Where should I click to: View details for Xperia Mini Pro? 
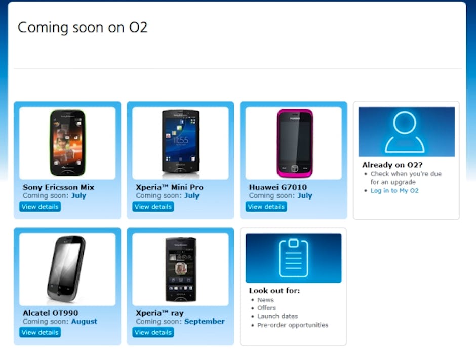pos(153,207)
